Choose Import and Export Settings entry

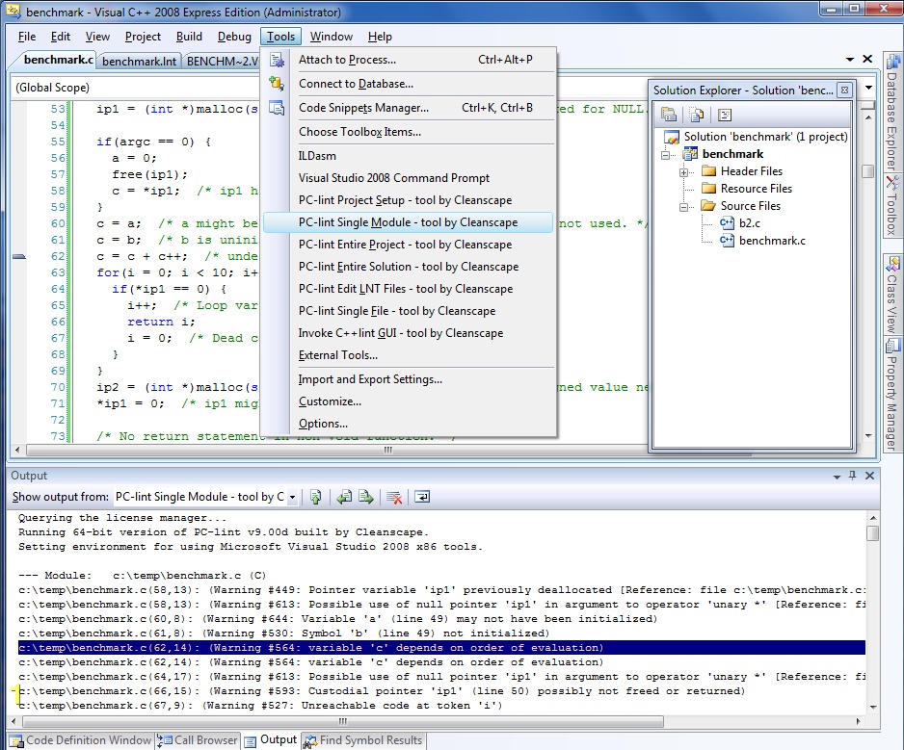pos(409,379)
